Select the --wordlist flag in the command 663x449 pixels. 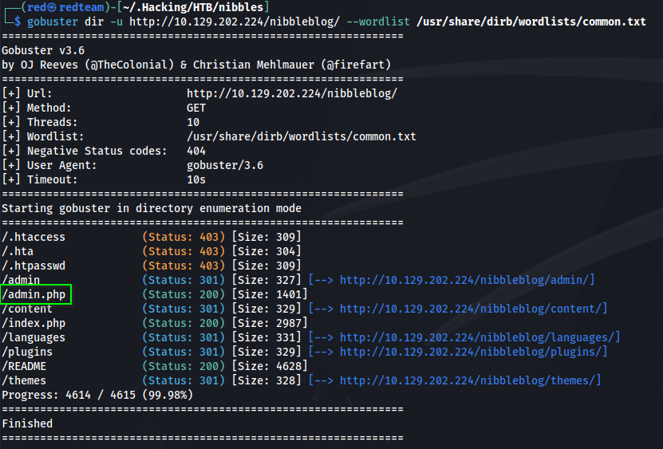(x=378, y=22)
